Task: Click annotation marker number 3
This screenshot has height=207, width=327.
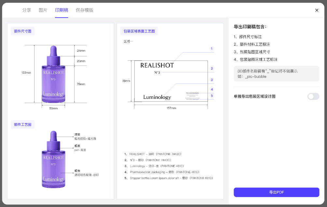Action: click(x=212, y=80)
